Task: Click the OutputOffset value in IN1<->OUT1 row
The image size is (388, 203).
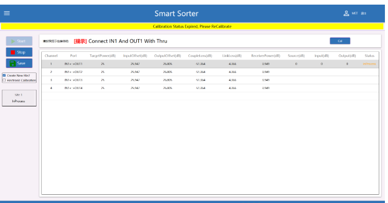Action: 168,64
